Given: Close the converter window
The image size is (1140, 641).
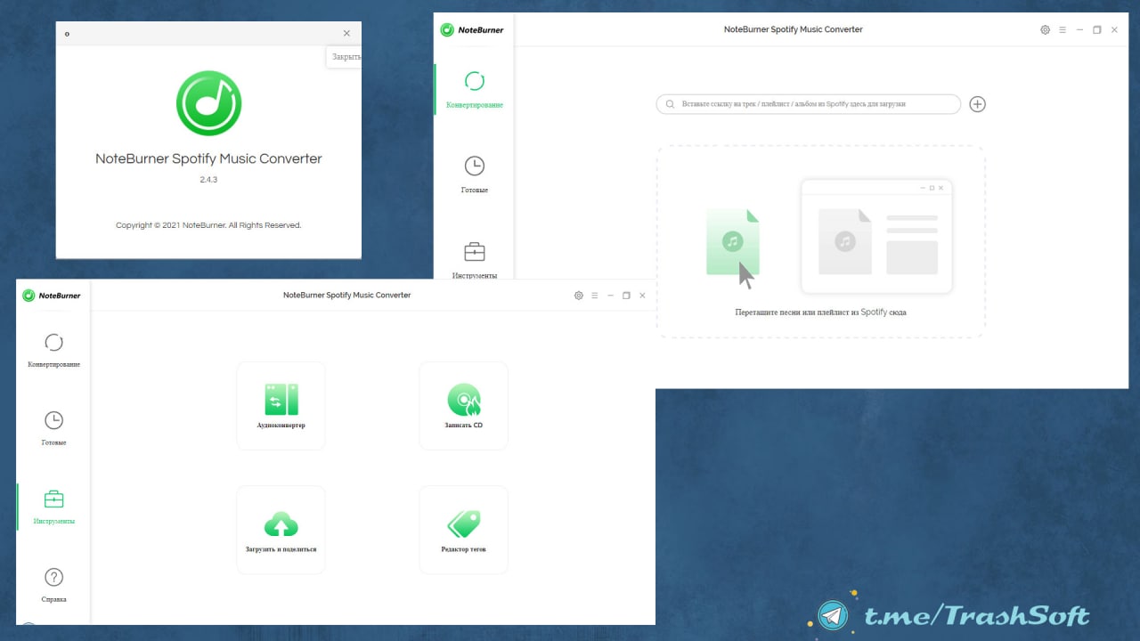Looking at the screenshot, I should (1114, 29).
